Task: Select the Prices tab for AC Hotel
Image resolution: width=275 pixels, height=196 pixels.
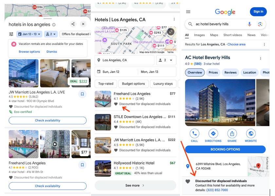Action: [x=213, y=73]
